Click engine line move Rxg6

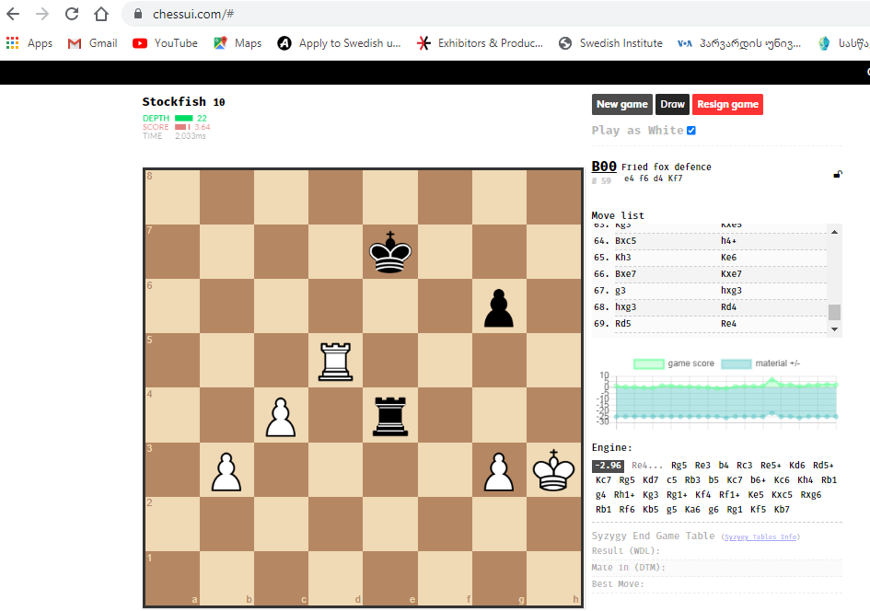click(811, 494)
